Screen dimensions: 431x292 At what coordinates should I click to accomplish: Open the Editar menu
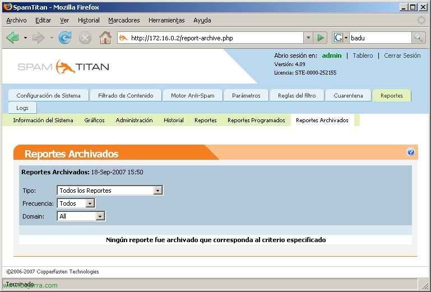43,20
